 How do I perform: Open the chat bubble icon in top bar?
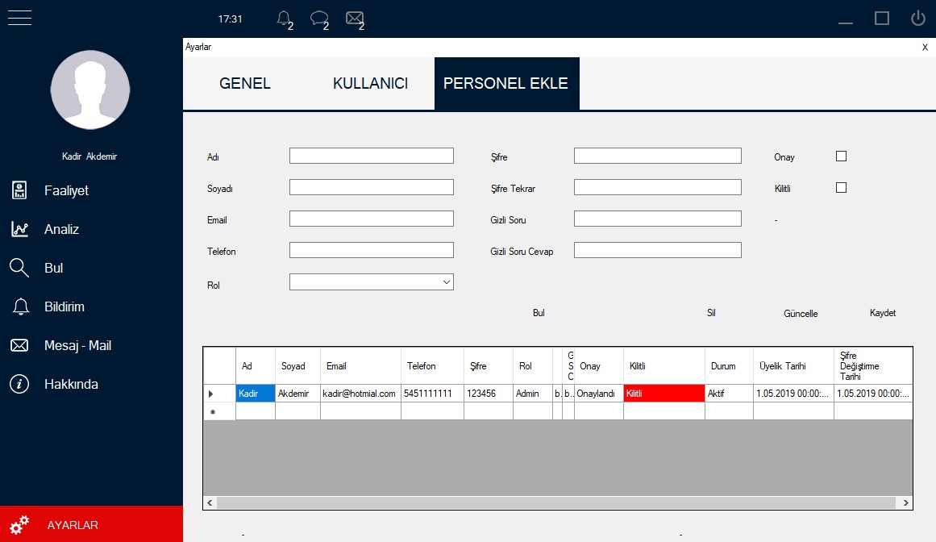pos(319,19)
